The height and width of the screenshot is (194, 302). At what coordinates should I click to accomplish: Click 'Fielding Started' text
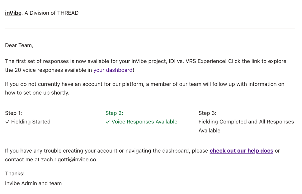pos(31,122)
